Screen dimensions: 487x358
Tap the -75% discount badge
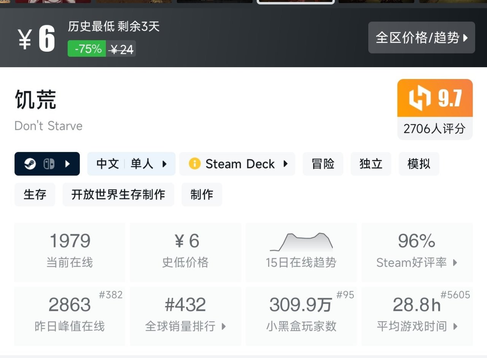87,49
